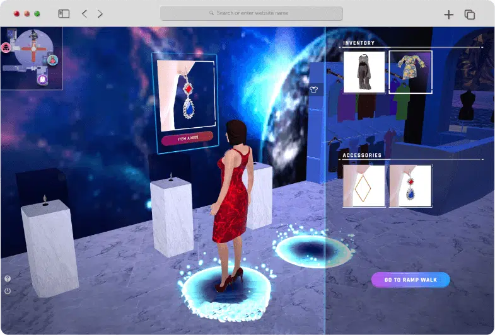Image resolution: width=495 pixels, height=335 pixels.
Task: Click the earring preview image panel
Action: tap(187, 94)
